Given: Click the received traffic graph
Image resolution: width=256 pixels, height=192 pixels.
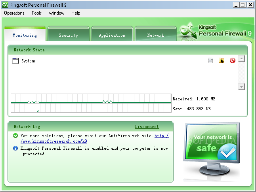Looking at the screenshot, I should [91, 98].
